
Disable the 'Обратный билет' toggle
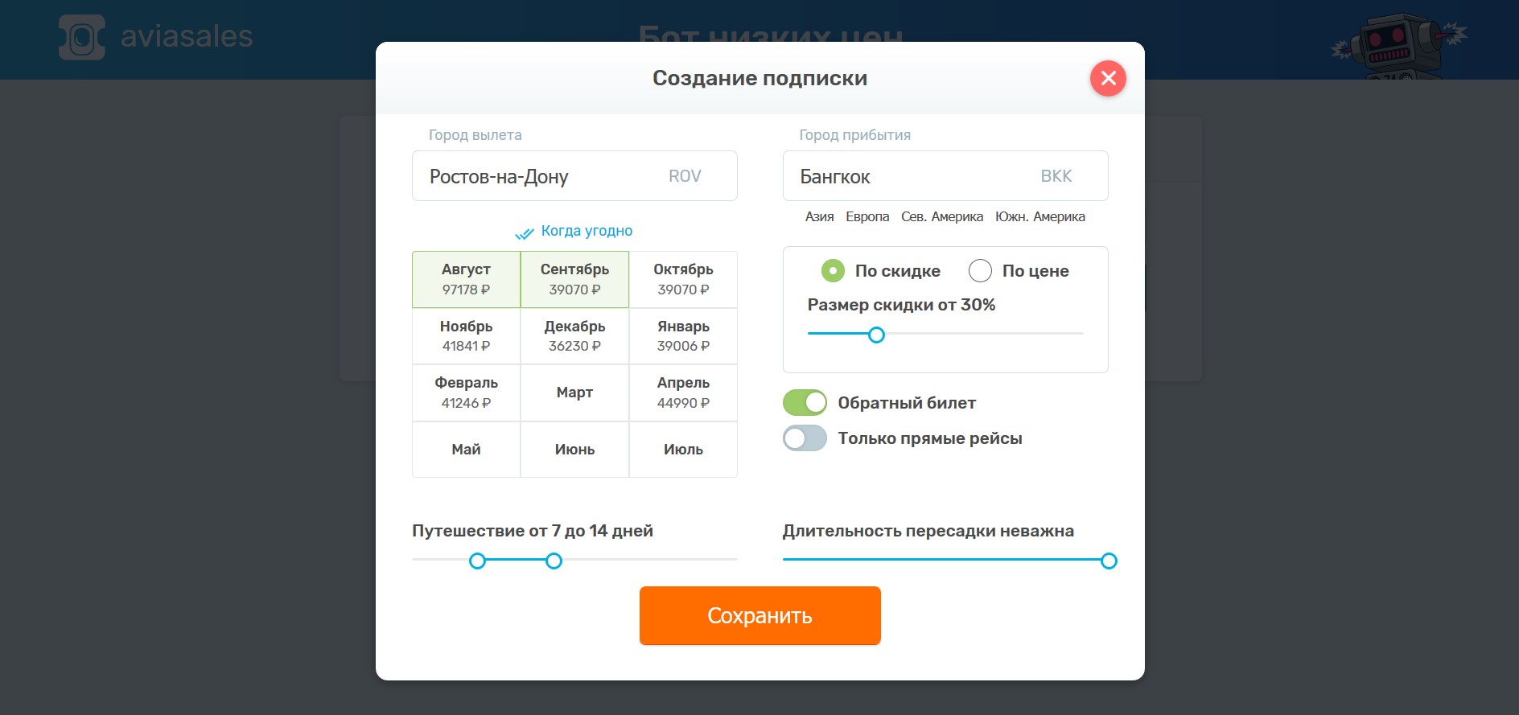[805, 402]
